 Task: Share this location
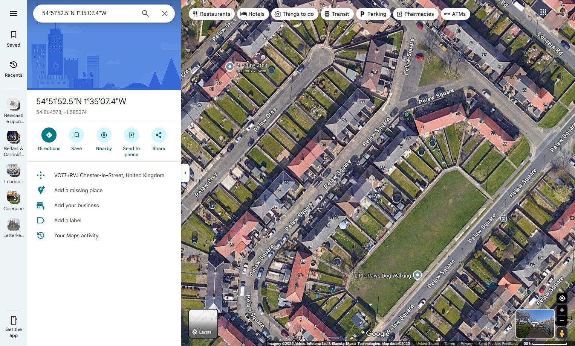[159, 140]
